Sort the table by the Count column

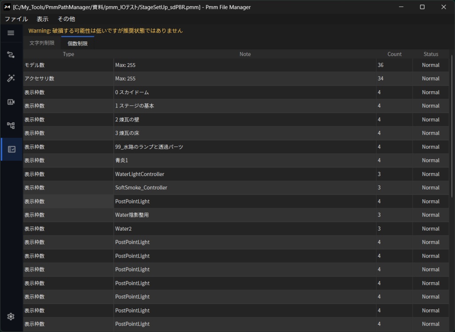tap(394, 54)
